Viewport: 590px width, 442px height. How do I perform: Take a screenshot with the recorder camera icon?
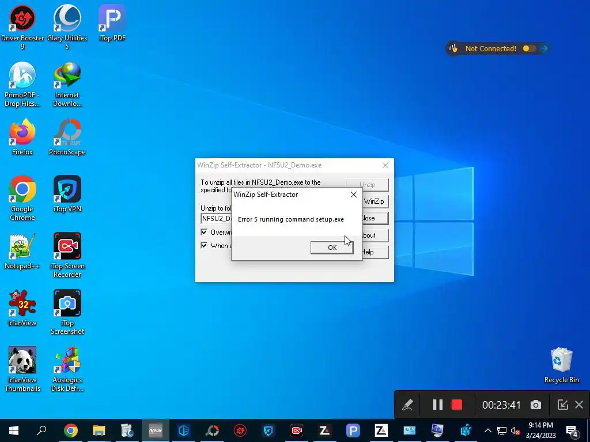[x=536, y=405]
